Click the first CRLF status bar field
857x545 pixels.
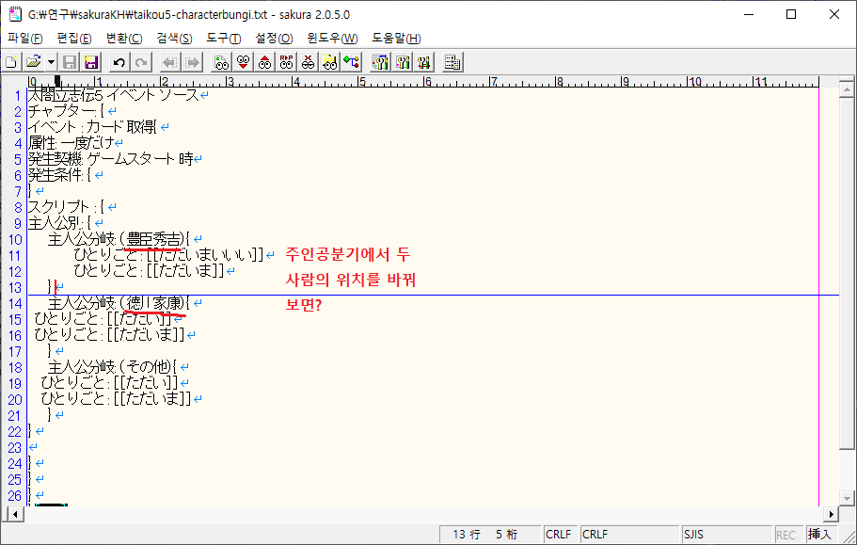pyautogui.click(x=561, y=534)
